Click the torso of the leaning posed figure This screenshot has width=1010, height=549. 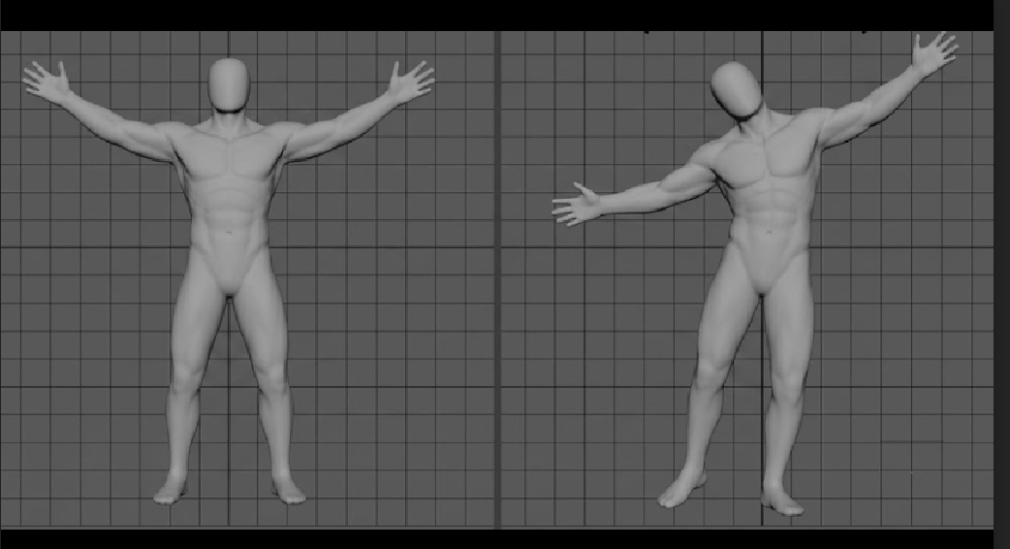(768, 178)
